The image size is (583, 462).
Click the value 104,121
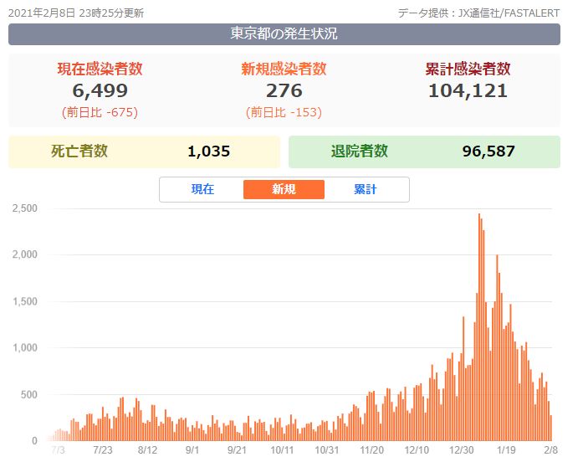(468, 90)
